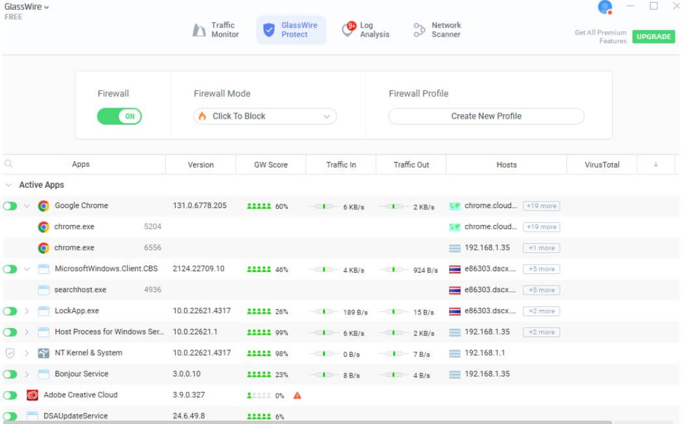Expand the Host Process for Windows Services row
682x424 pixels.
[x=27, y=332]
